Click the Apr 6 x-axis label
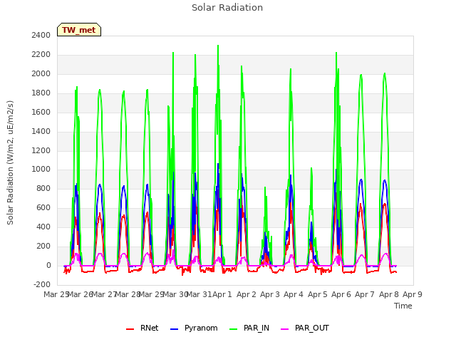 [341, 294]
